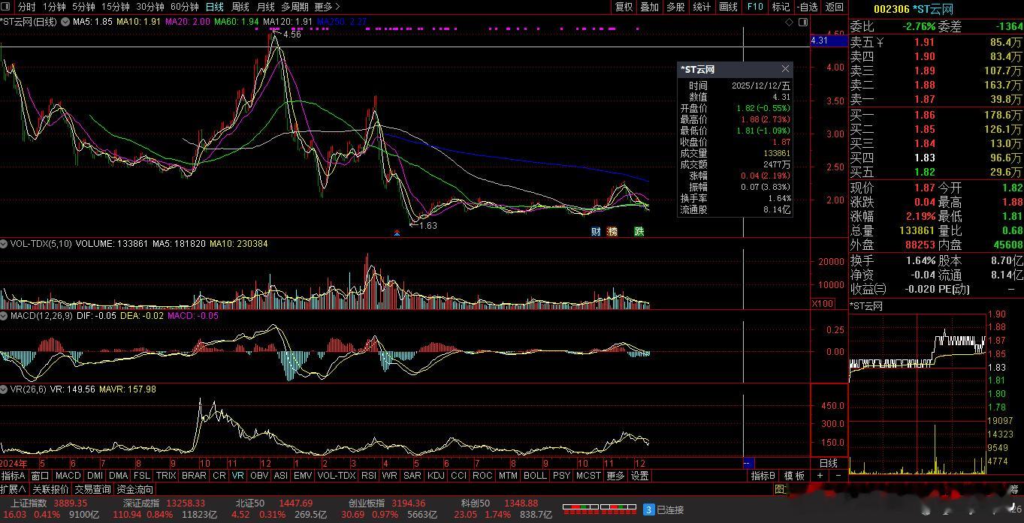The width and height of the screenshot is (1024, 523).
Task: Click the 财 marker icon on the chart
Action: click(596, 231)
